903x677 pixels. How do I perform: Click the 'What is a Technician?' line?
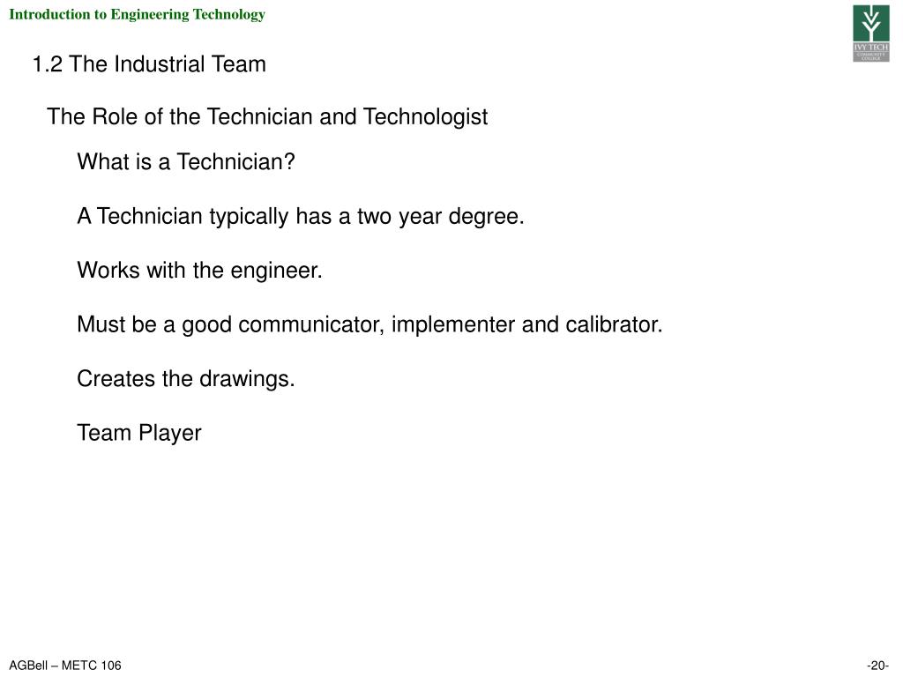pyautogui.click(x=186, y=162)
